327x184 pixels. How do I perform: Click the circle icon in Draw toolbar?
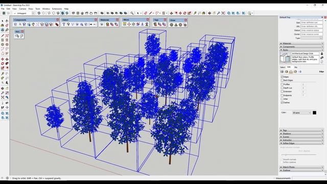pos(172,25)
